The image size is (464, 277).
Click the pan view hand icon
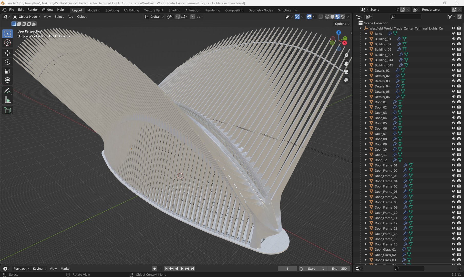346,63
